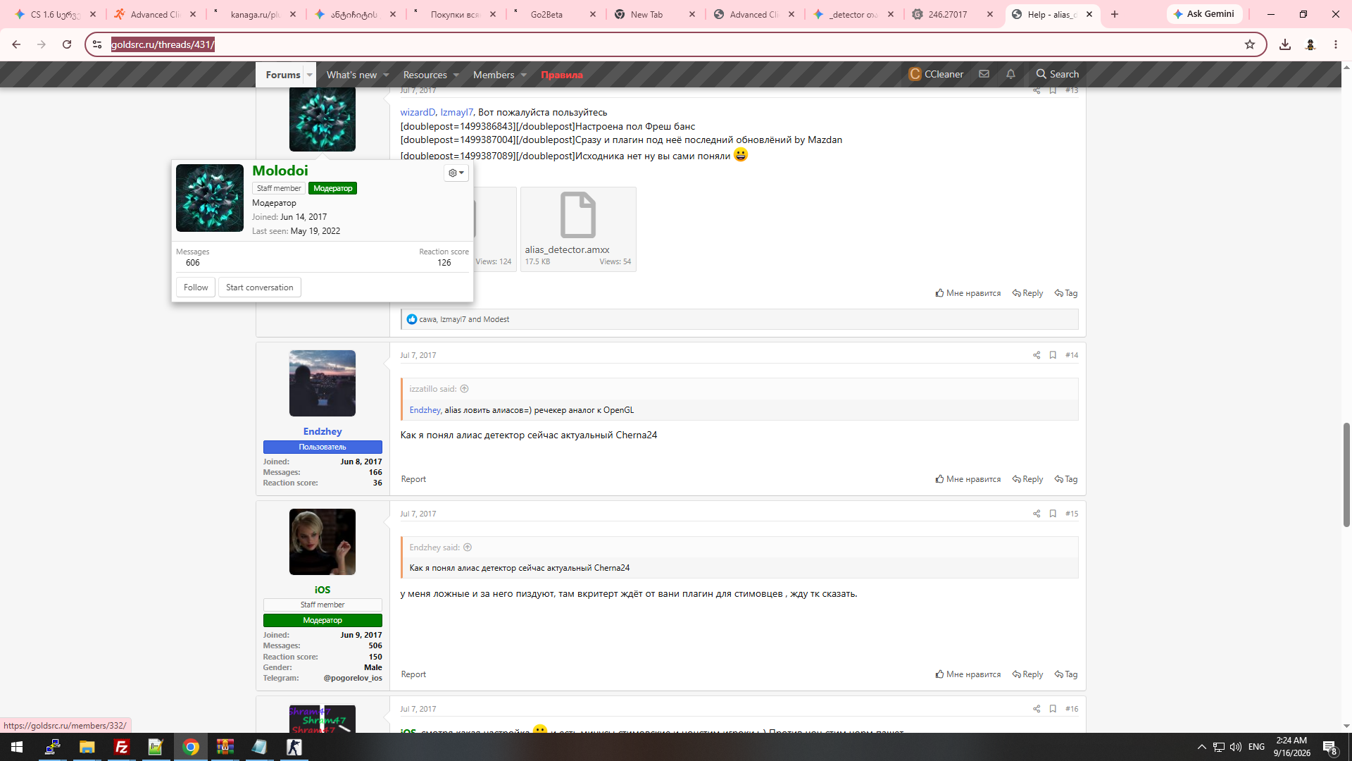Image resolution: width=1352 pixels, height=761 pixels.
Task: Expand the Forums dropdown arrow
Action: (310, 75)
